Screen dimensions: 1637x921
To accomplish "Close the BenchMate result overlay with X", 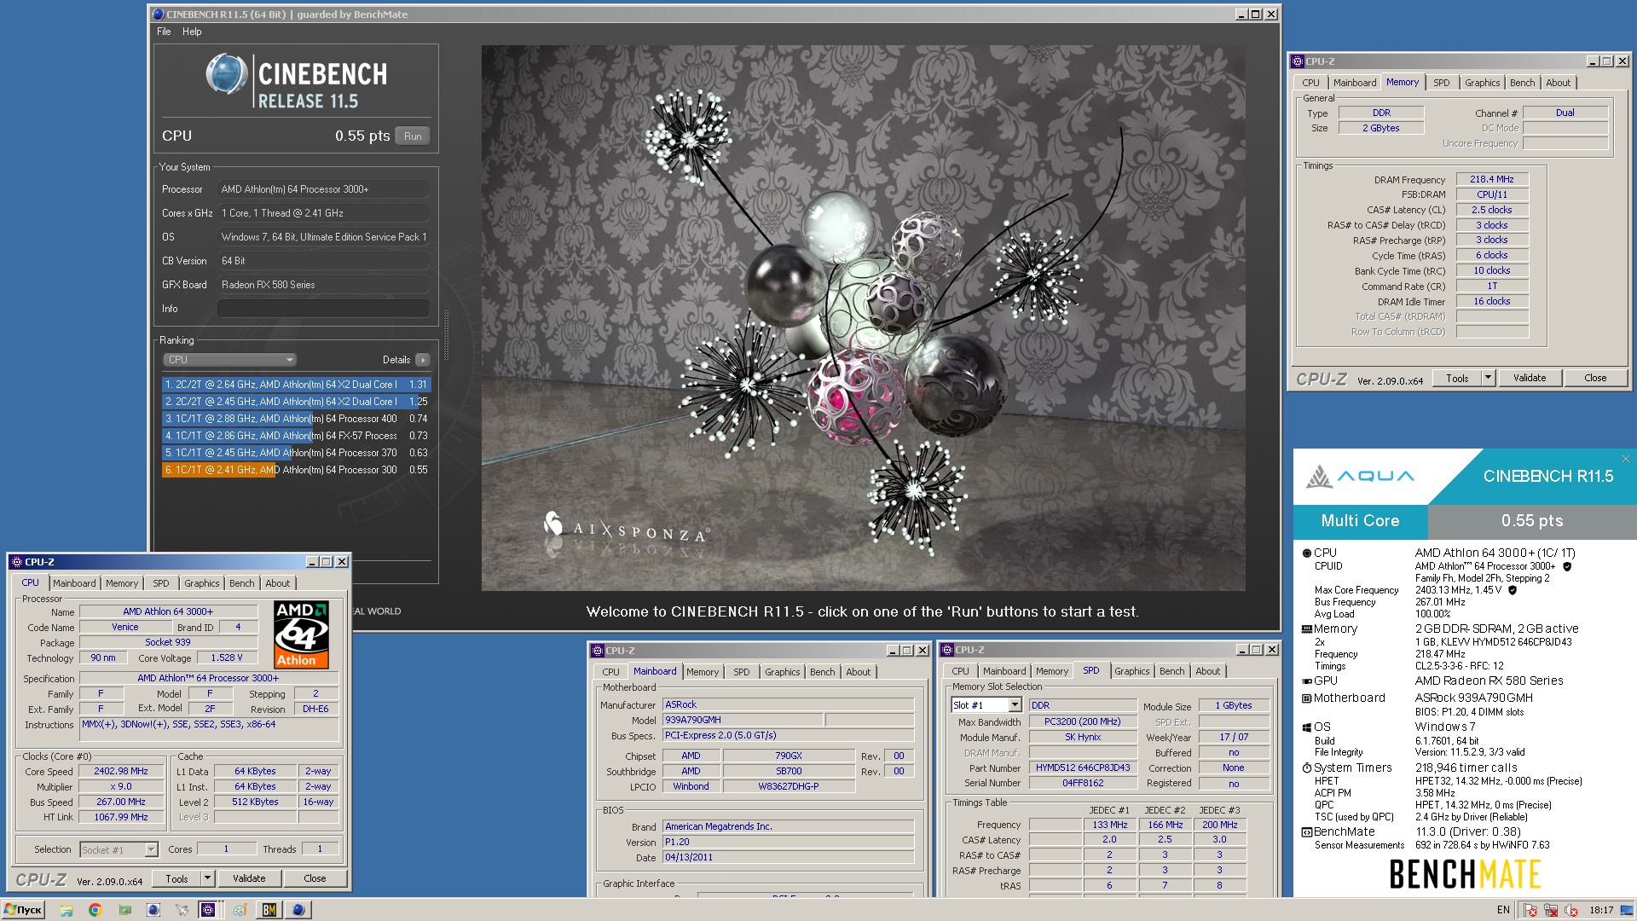I will click(1625, 459).
